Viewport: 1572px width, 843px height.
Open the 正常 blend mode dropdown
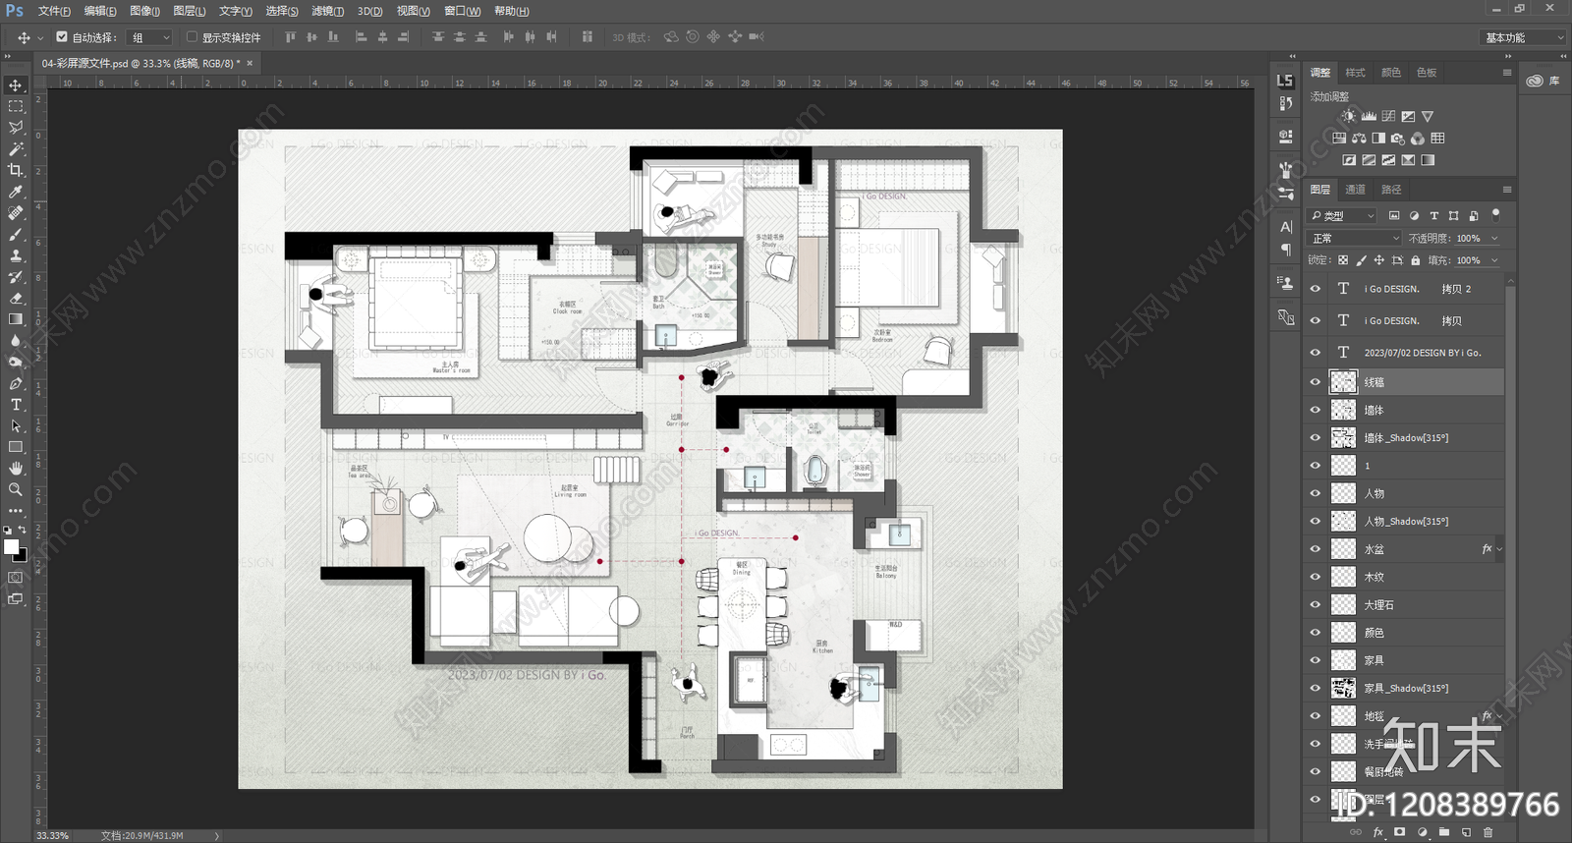tap(1355, 238)
